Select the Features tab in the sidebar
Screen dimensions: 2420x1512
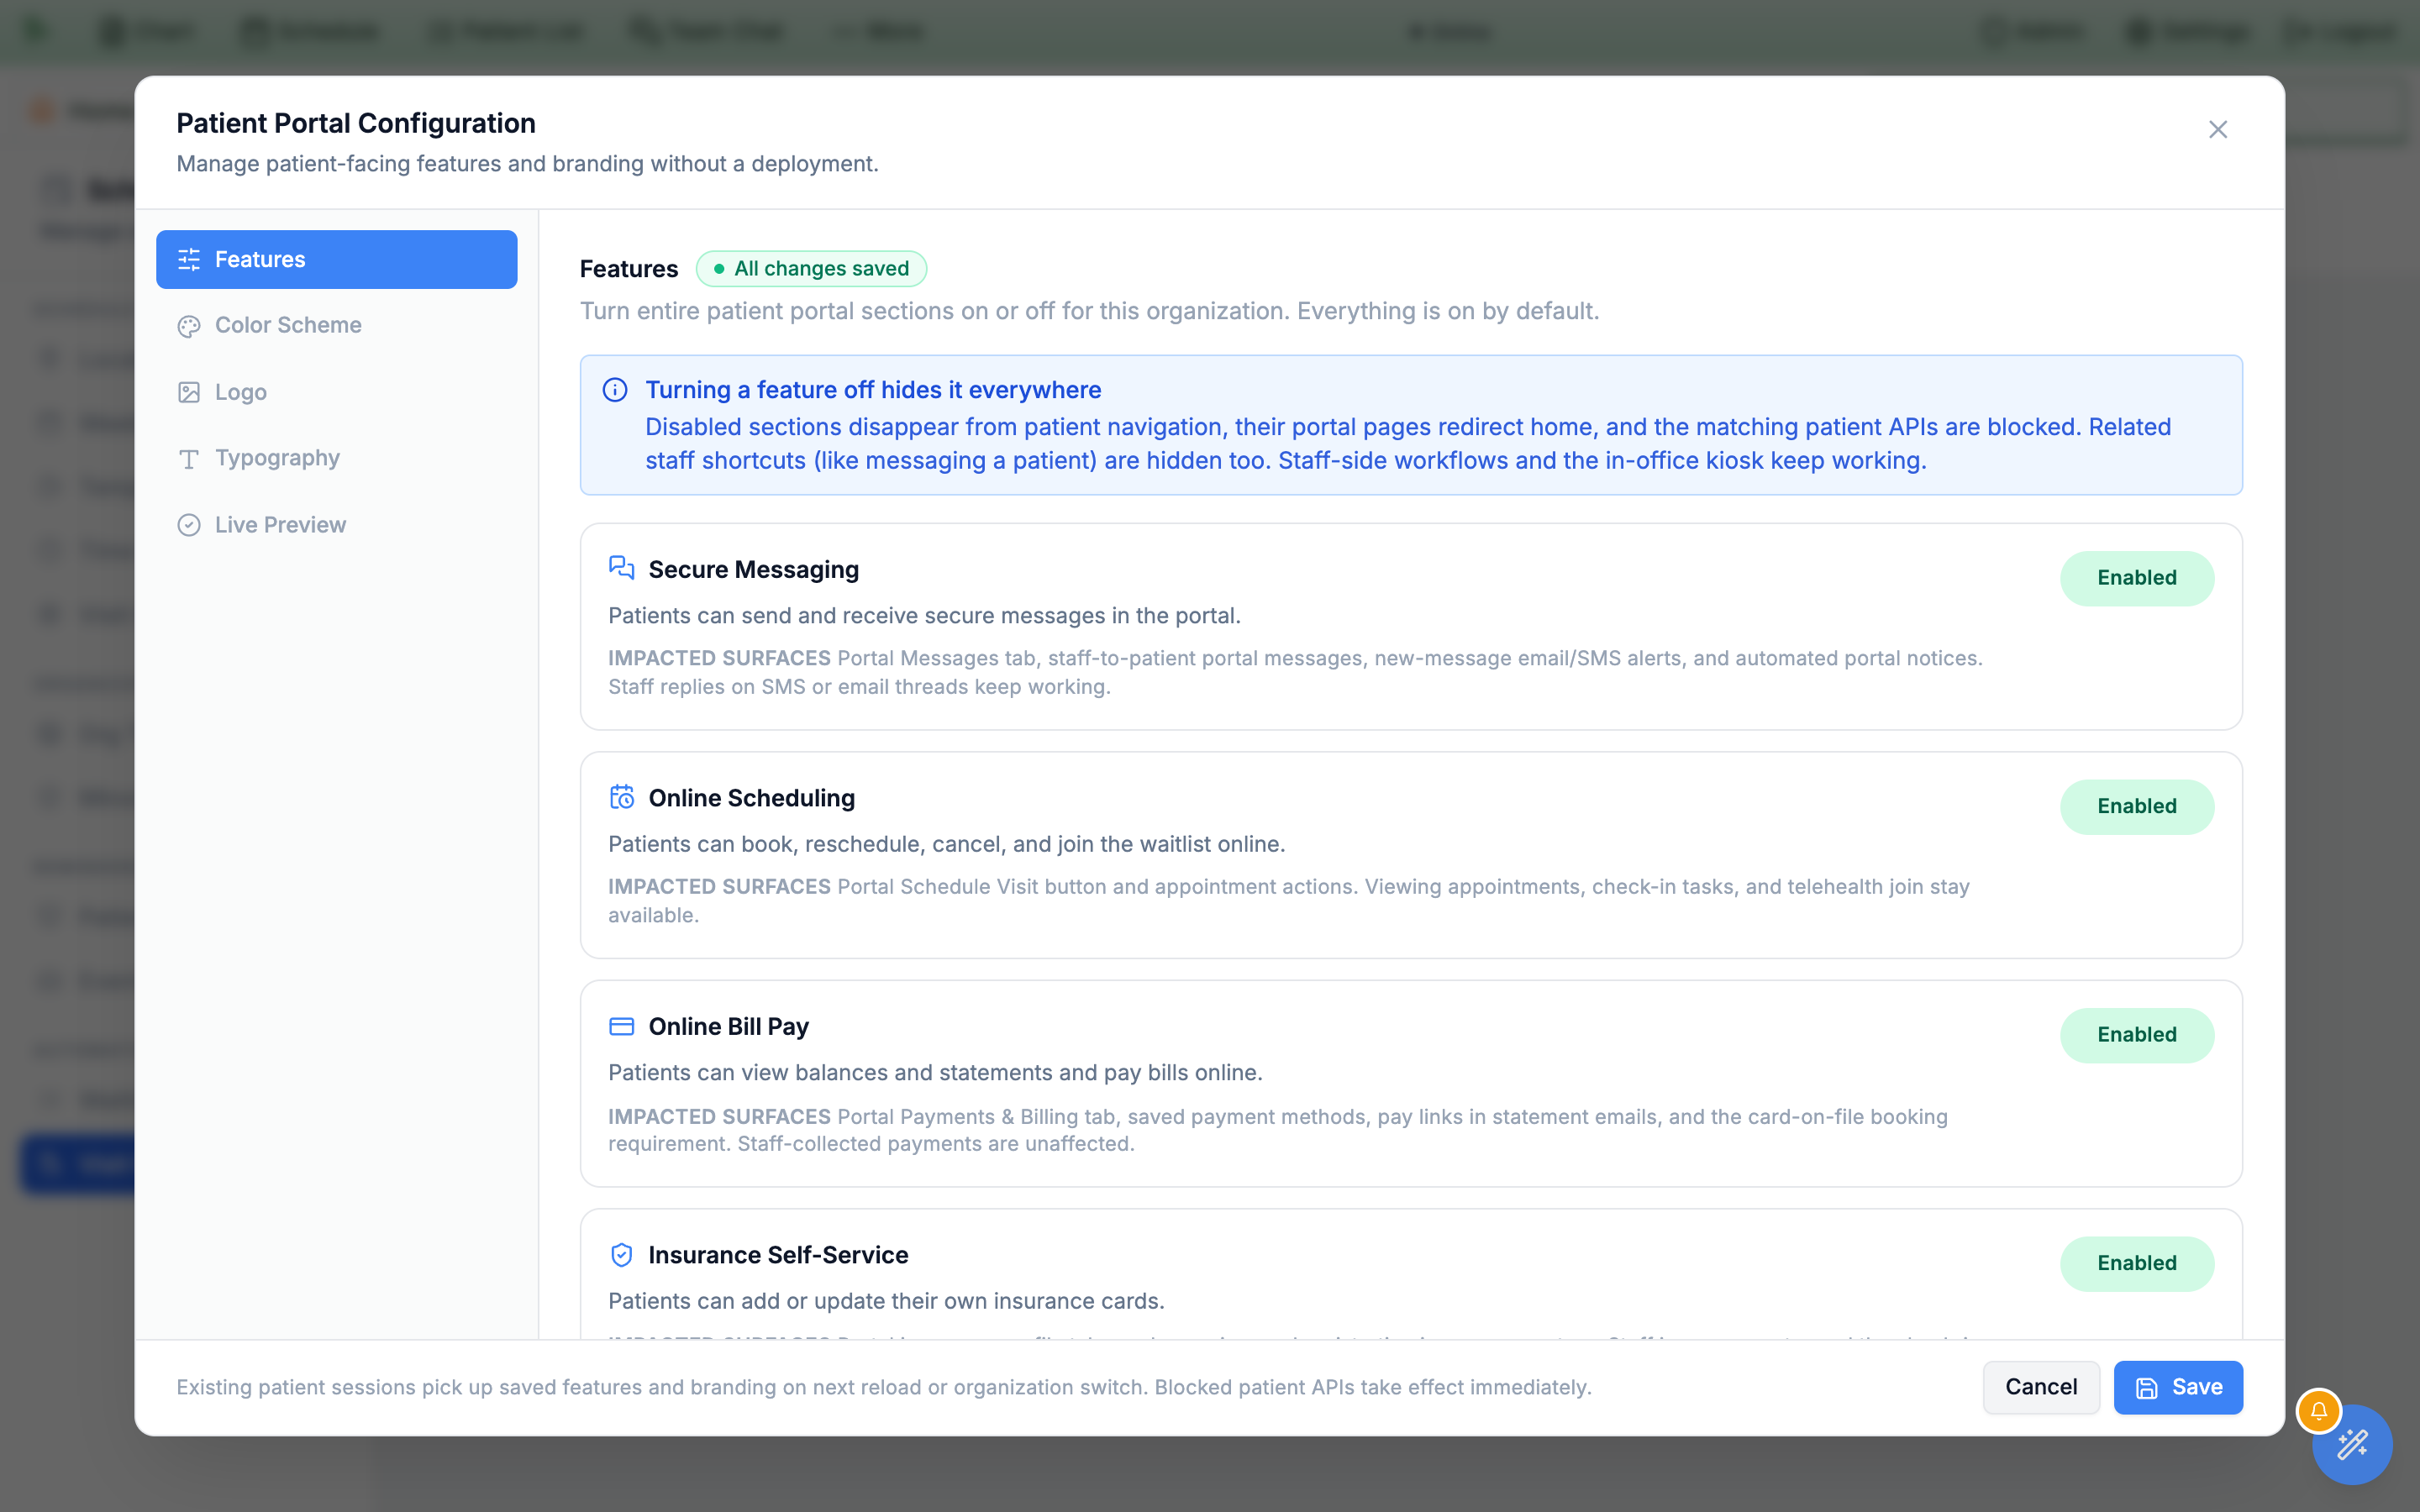tap(336, 259)
